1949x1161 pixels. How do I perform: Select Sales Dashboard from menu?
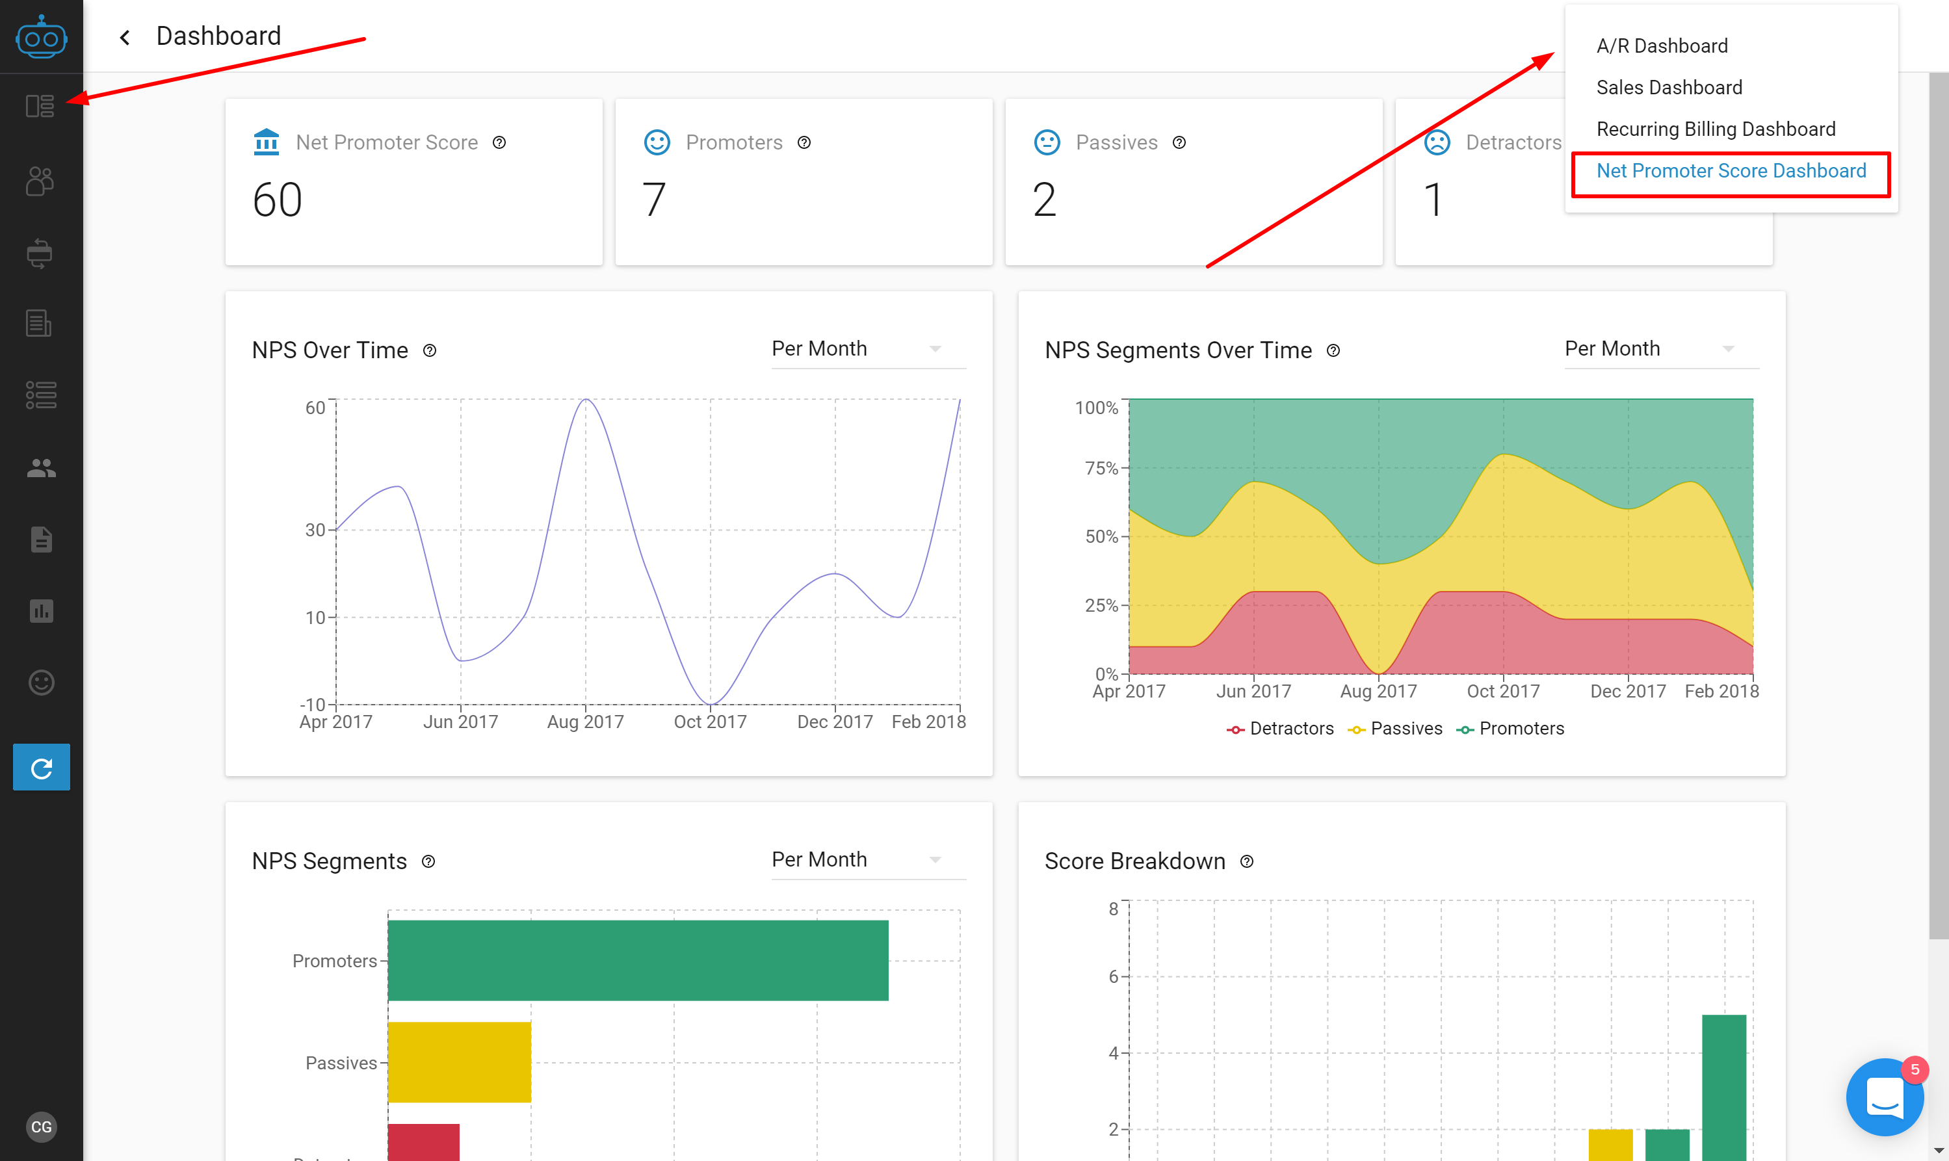pyautogui.click(x=1669, y=88)
